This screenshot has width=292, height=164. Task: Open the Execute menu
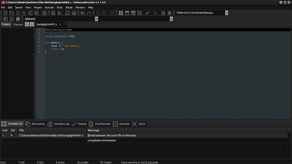[x=49, y=8]
